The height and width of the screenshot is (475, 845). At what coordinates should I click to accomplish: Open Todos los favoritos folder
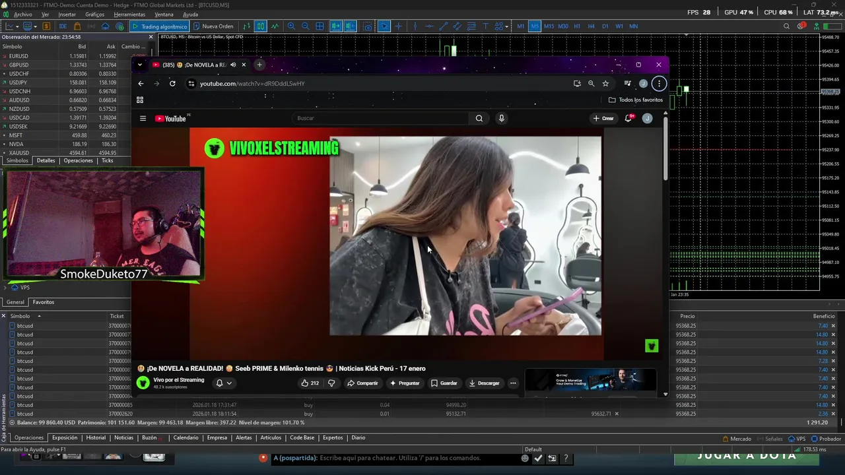(636, 100)
